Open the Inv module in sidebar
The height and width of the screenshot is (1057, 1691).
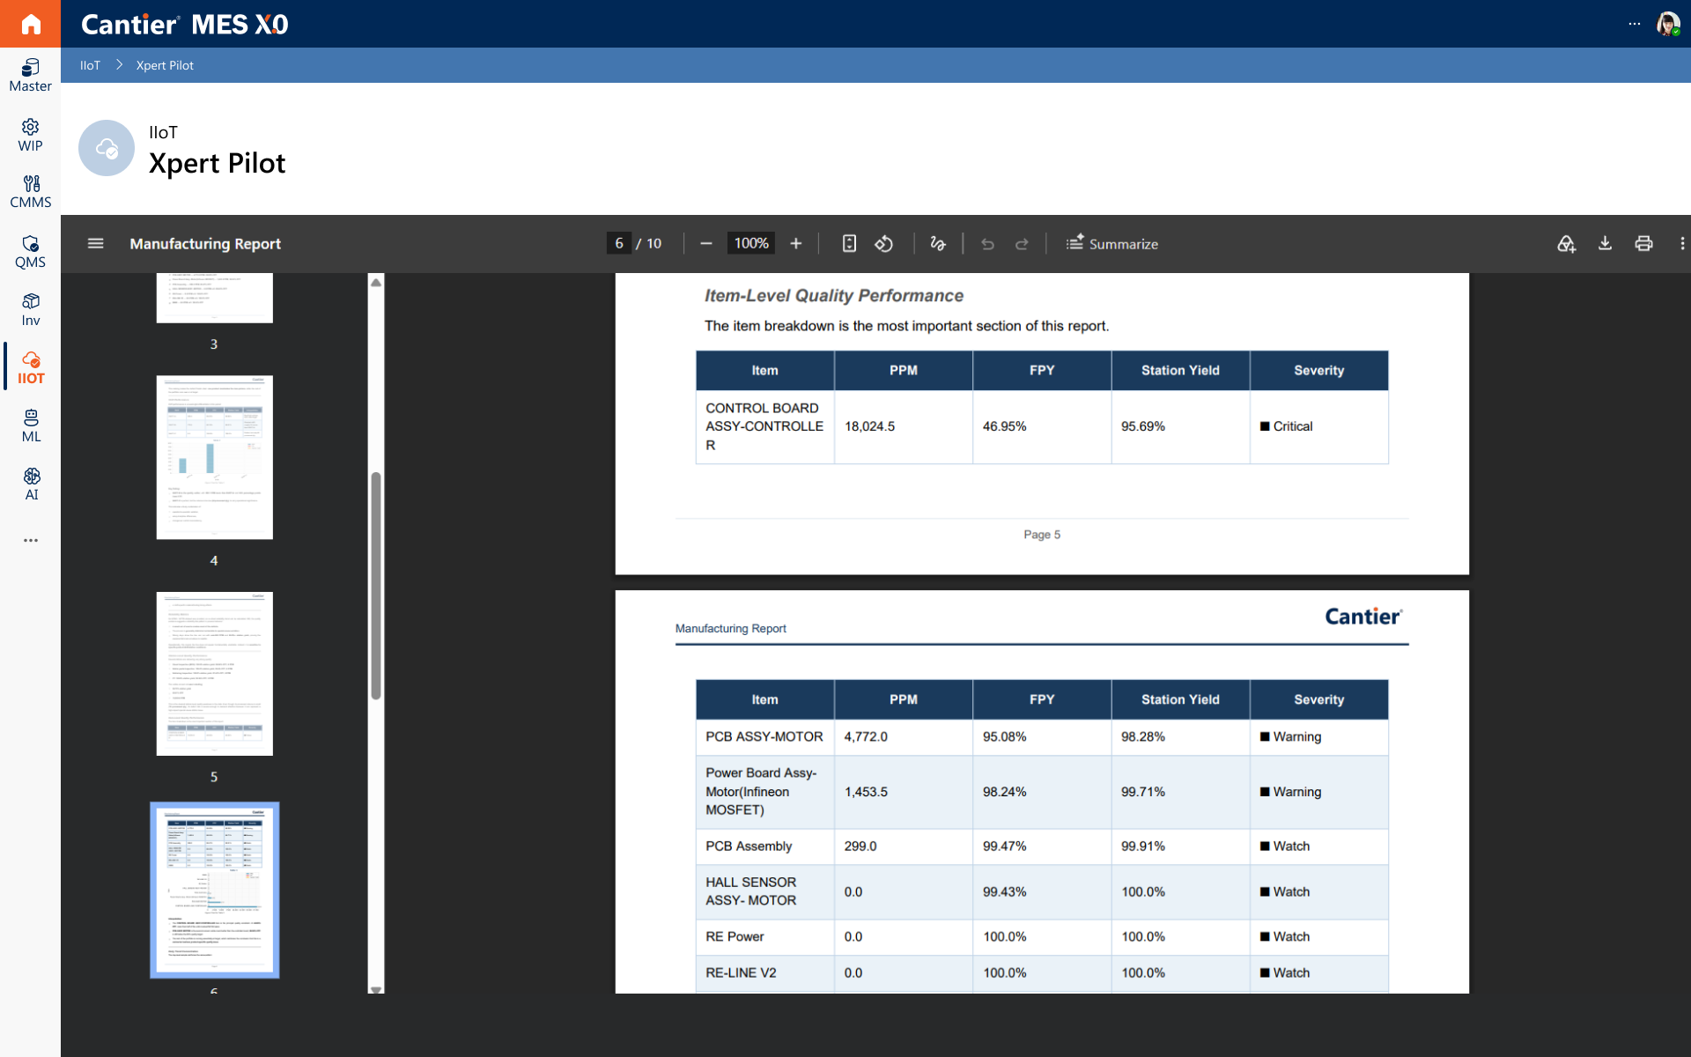pyautogui.click(x=31, y=310)
